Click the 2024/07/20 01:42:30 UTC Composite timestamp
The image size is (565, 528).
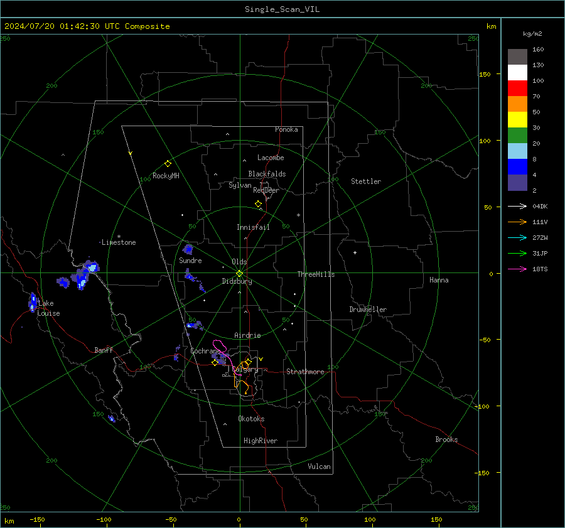click(x=87, y=26)
